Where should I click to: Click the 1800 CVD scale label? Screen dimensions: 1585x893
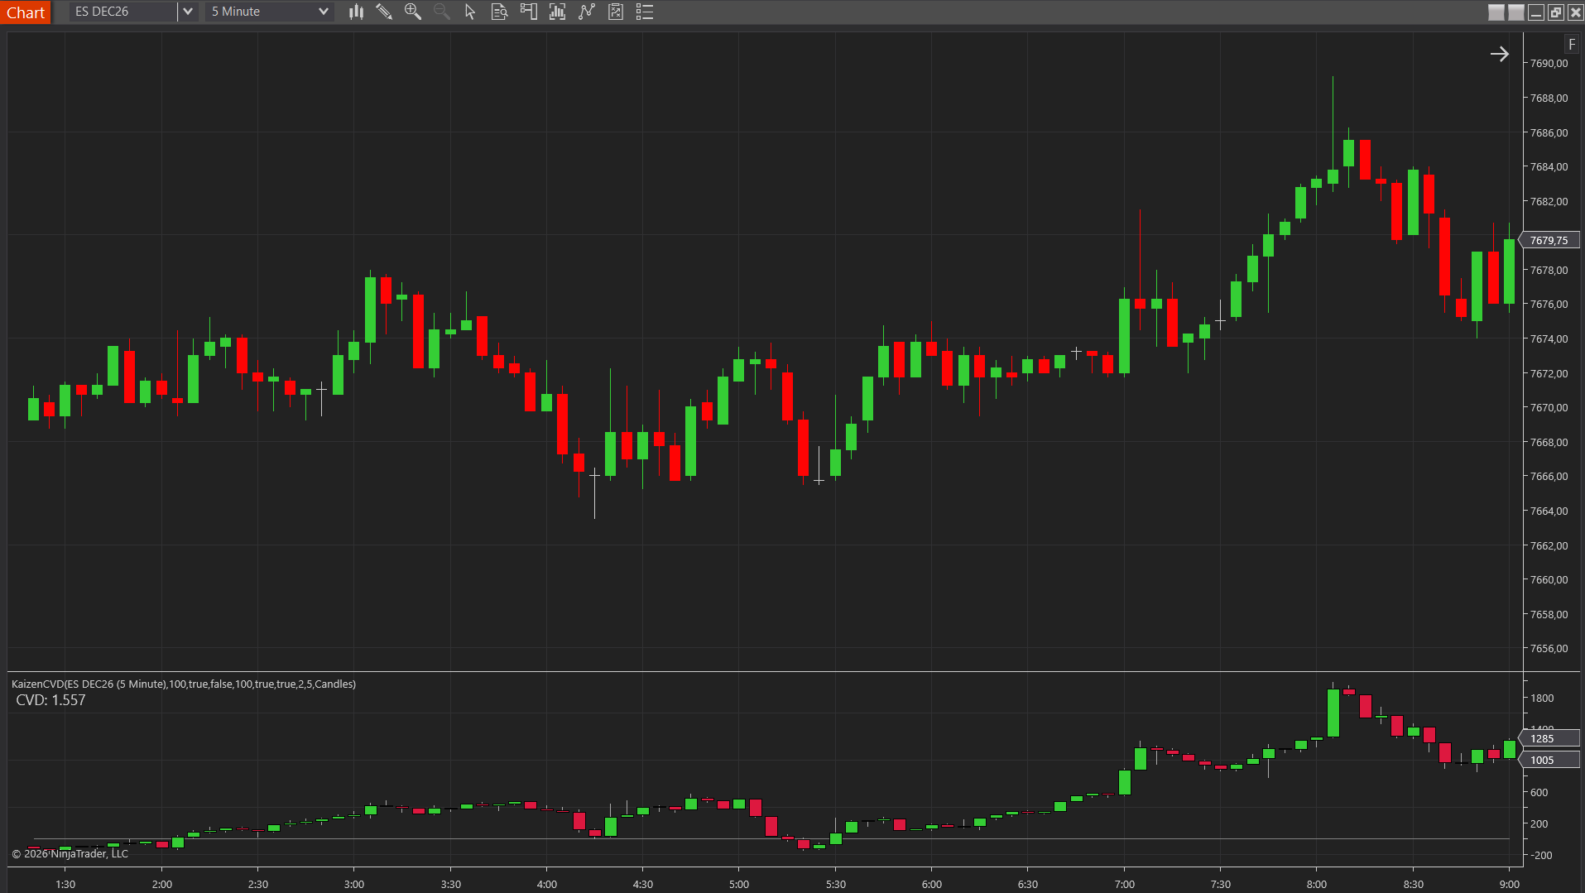click(x=1542, y=698)
